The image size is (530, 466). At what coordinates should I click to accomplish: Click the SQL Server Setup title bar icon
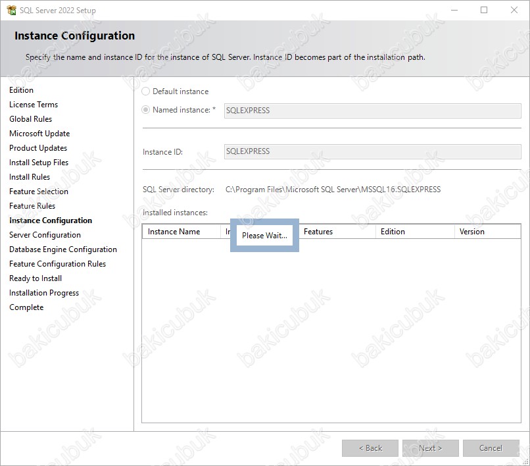tap(11, 10)
